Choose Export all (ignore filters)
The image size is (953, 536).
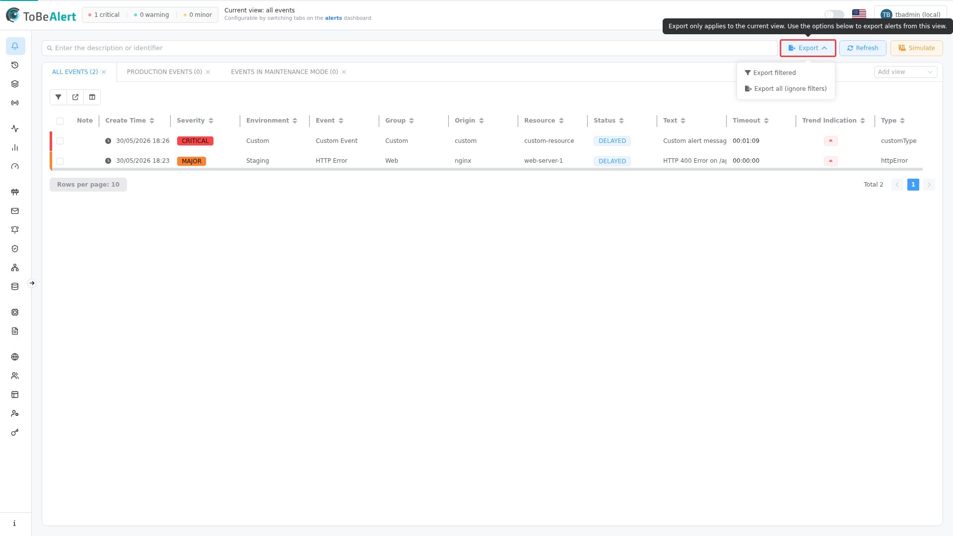[786, 89]
